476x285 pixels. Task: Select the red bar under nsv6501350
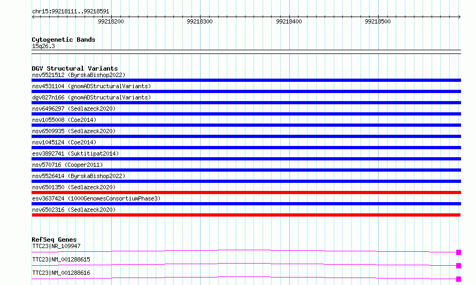click(246, 192)
